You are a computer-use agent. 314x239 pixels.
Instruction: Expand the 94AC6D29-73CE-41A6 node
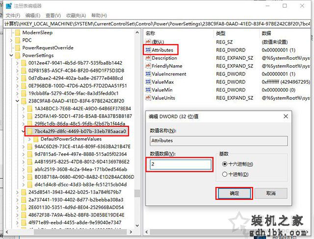click(x=24, y=146)
